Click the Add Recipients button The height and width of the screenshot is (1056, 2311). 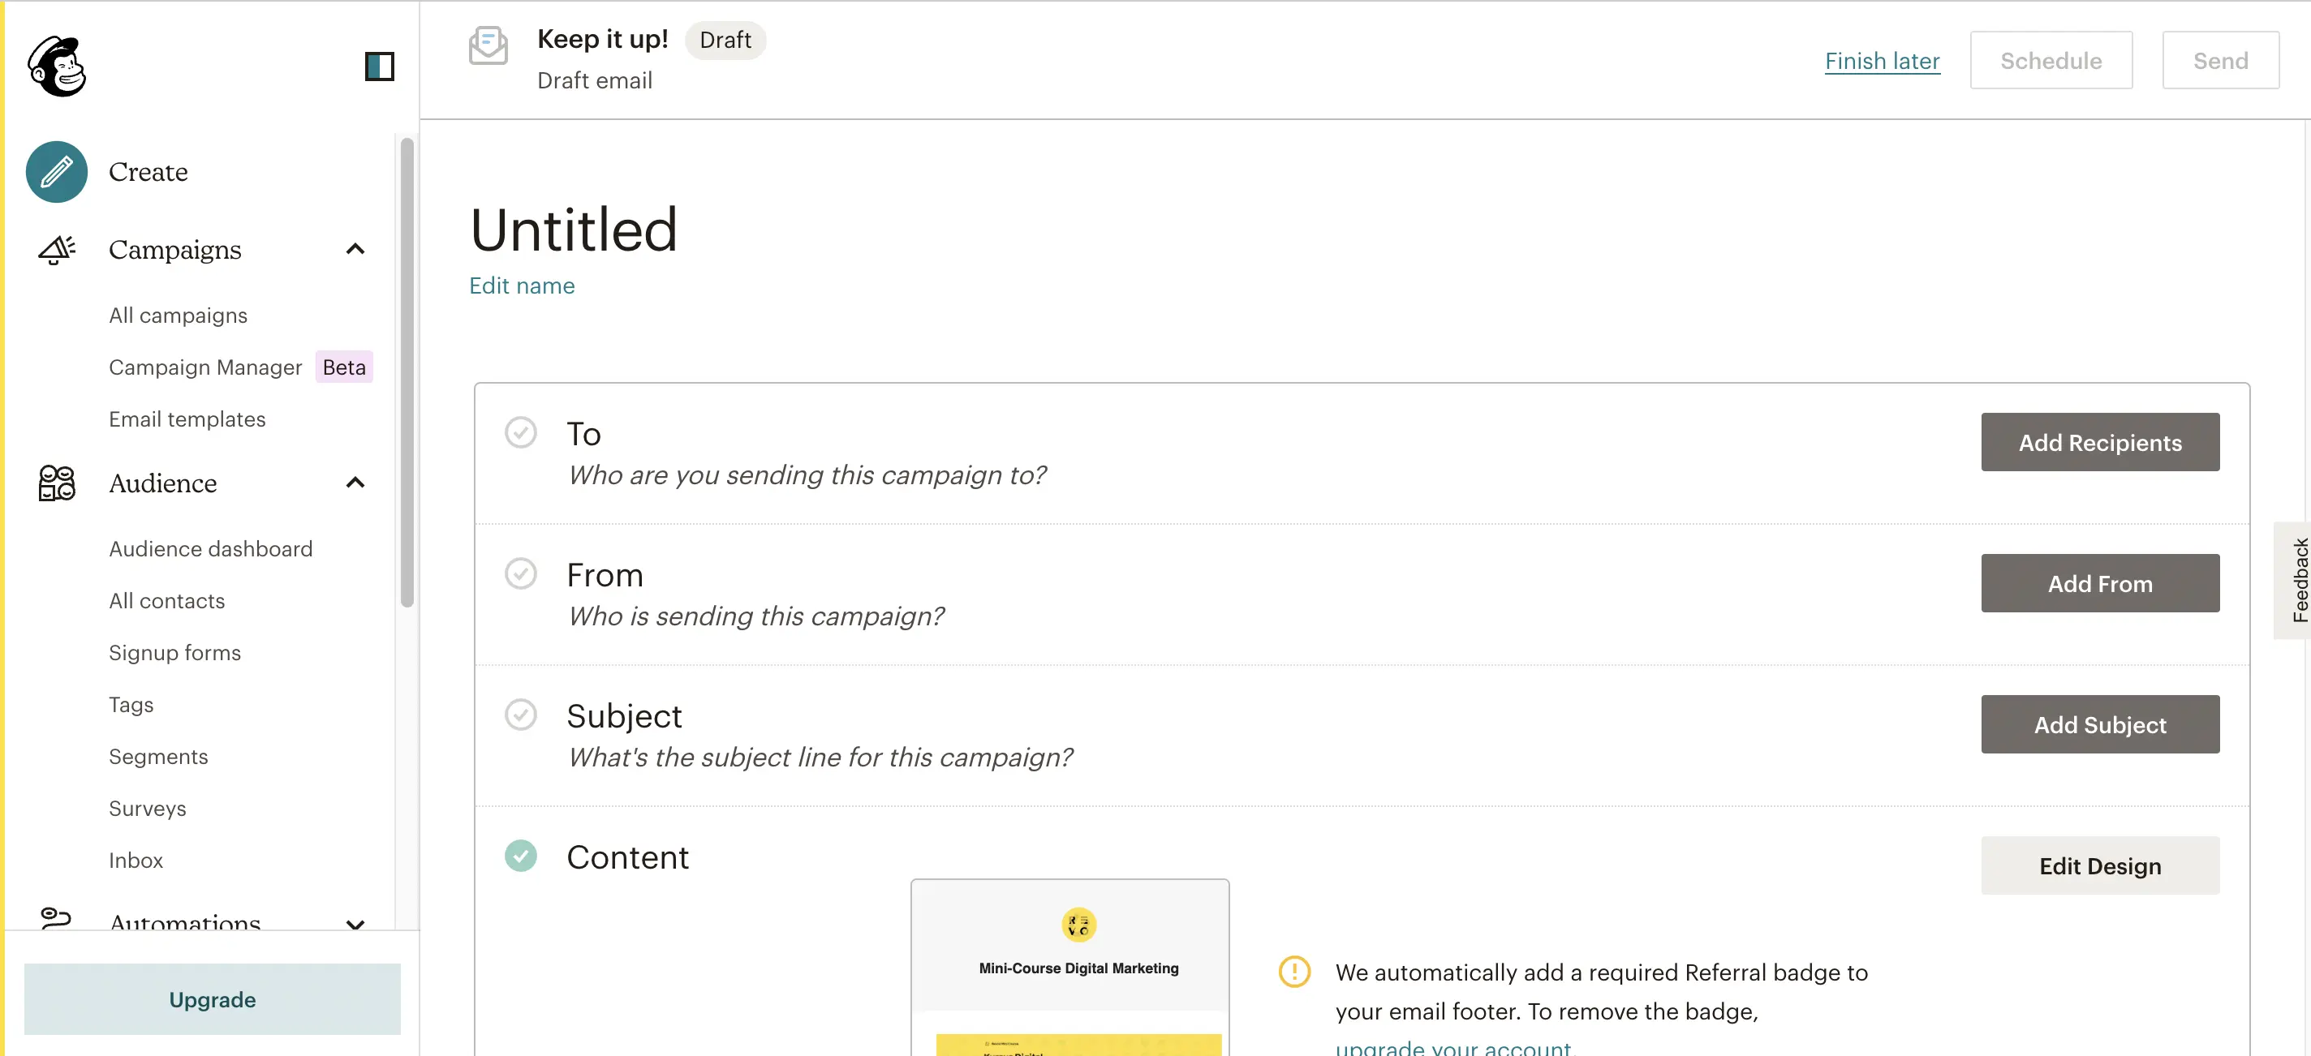(x=2100, y=442)
